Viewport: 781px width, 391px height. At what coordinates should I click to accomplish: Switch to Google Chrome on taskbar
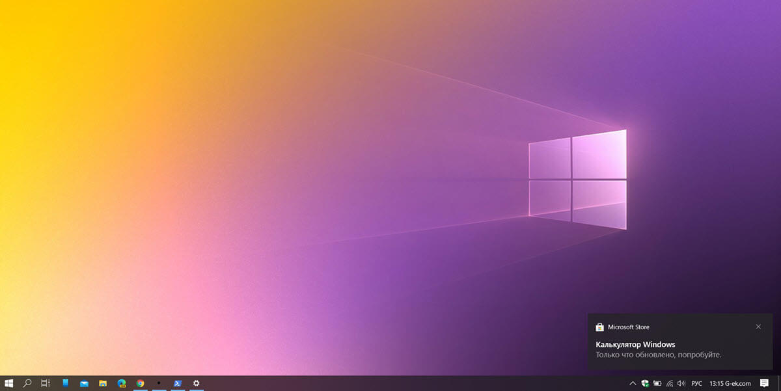pos(141,383)
